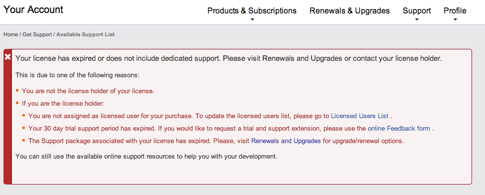The image size is (485, 195).
Task: Open the online Feedback form link
Action: pyautogui.click(x=399, y=128)
